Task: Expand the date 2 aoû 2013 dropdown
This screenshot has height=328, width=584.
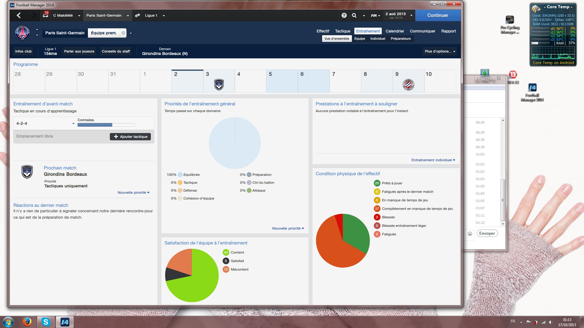Action: tap(411, 15)
